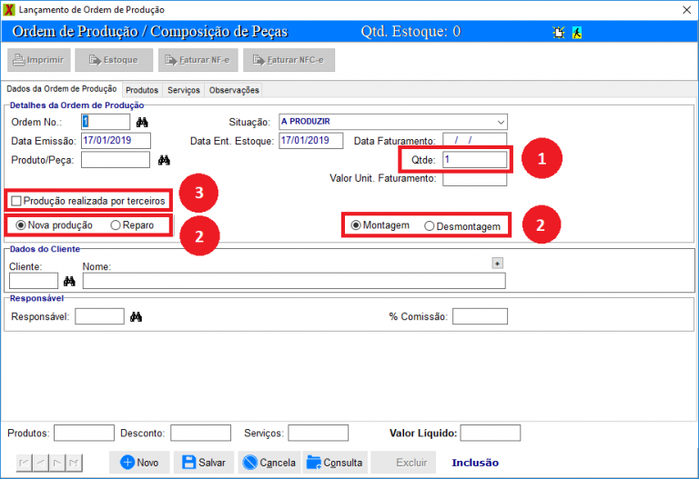
Task: Click the Cancela button
Action: click(268, 462)
